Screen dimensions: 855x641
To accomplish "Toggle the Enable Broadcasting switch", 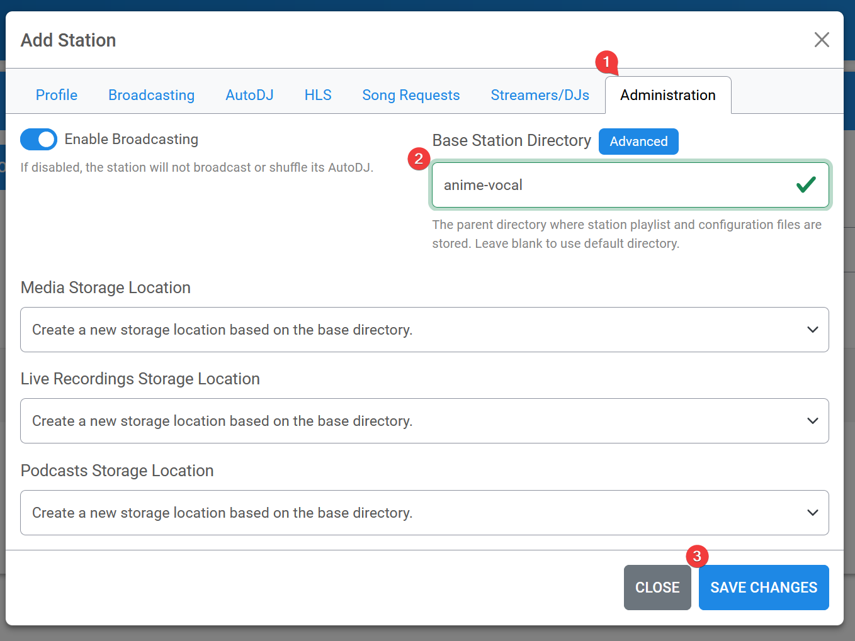I will pos(38,139).
